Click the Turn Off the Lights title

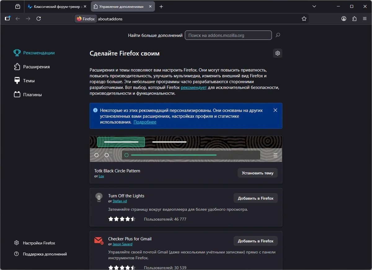click(x=126, y=196)
